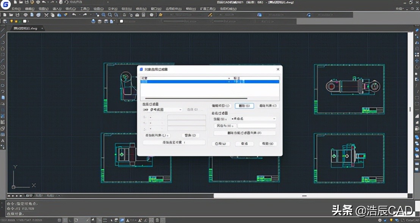Viewport: 420px width, 223px height.
Task: Click the Save icon in the top toolbar
Action: click(17, 15)
